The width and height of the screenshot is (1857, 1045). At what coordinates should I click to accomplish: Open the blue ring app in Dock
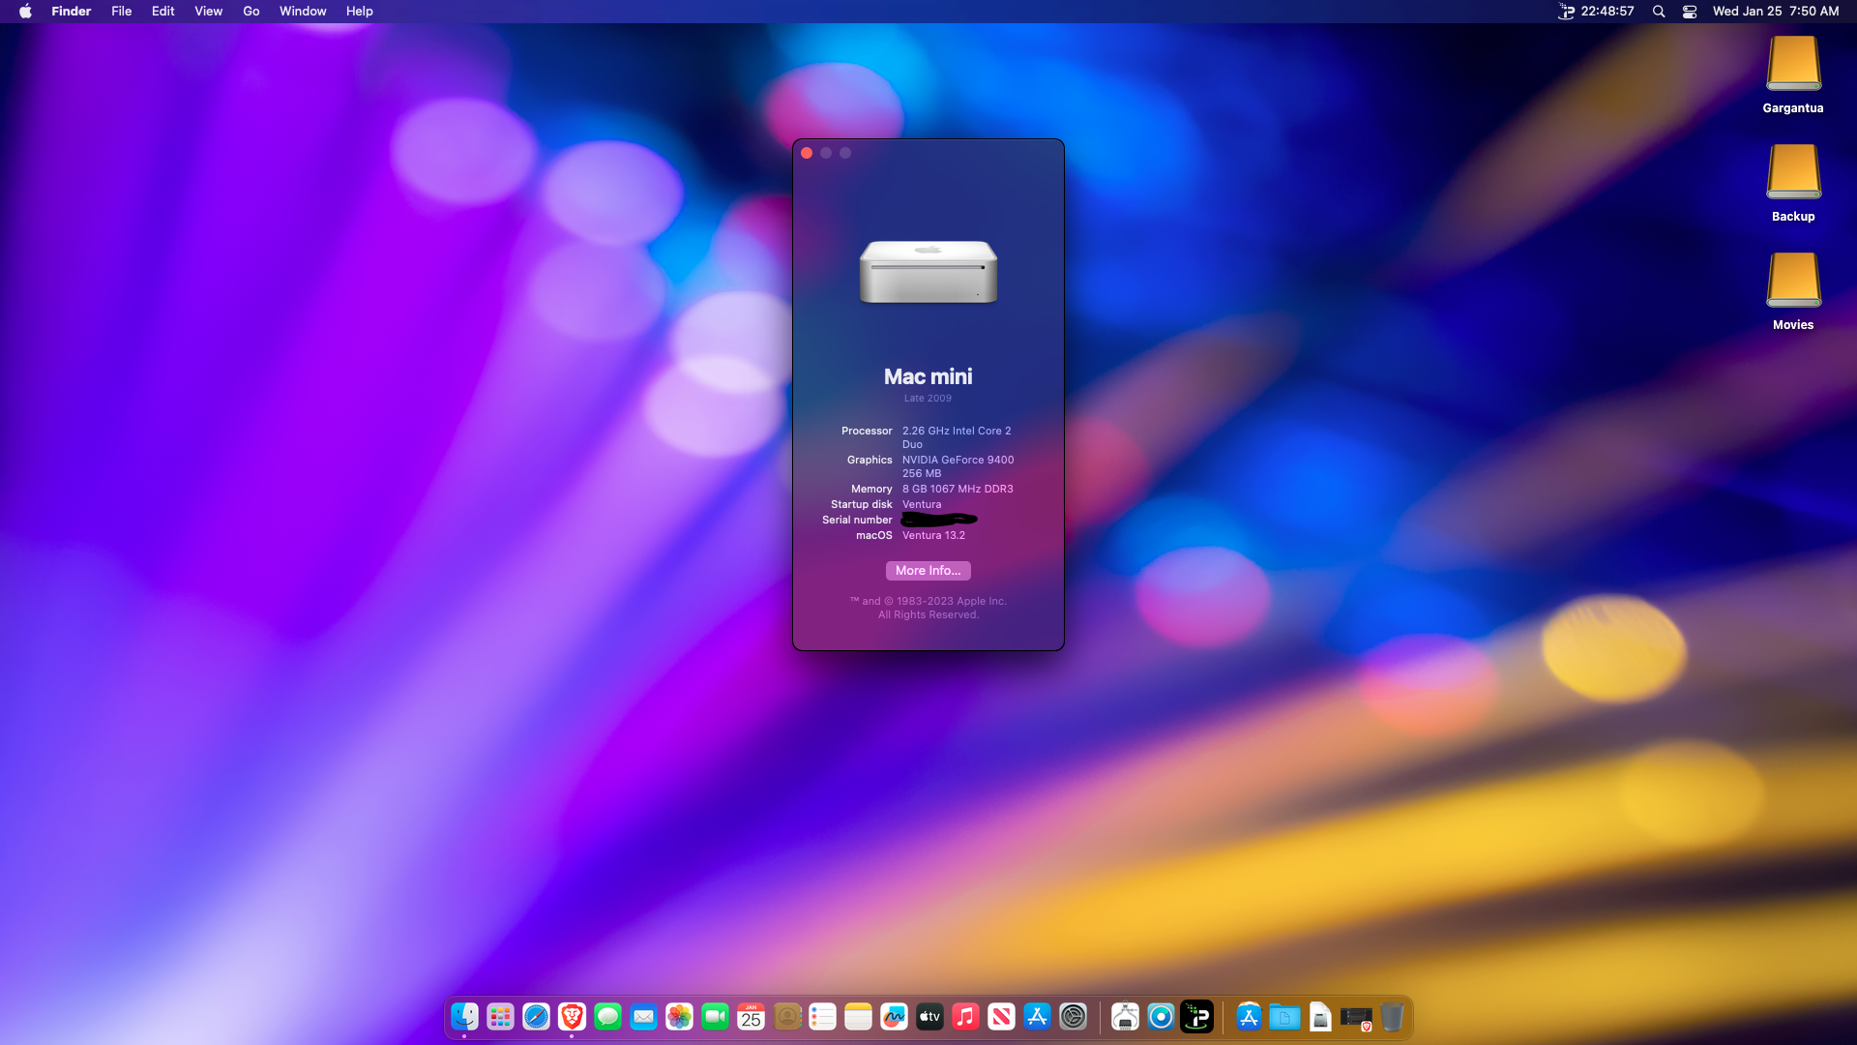(1161, 1017)
